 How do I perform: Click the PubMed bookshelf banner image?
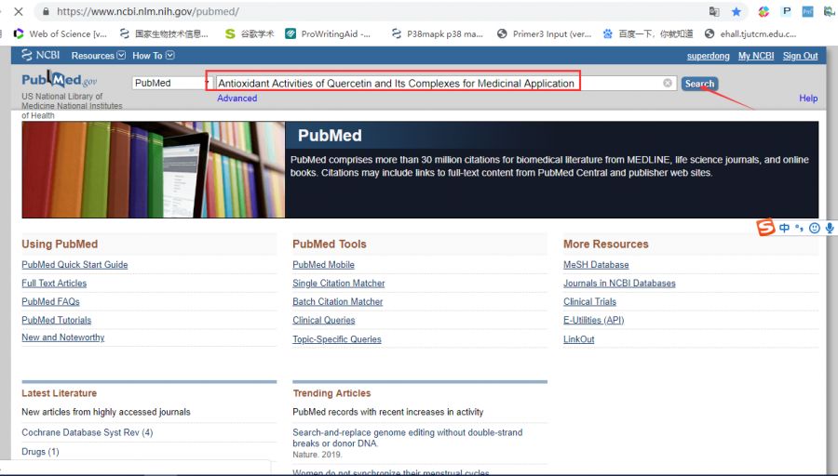[153, 169]
